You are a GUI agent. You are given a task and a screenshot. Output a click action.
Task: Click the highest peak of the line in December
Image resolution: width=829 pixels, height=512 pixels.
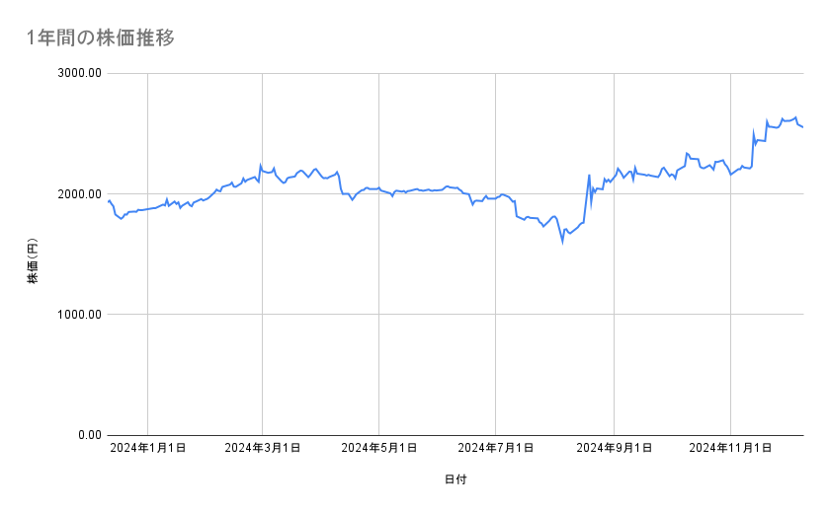(x=795, y=116)
